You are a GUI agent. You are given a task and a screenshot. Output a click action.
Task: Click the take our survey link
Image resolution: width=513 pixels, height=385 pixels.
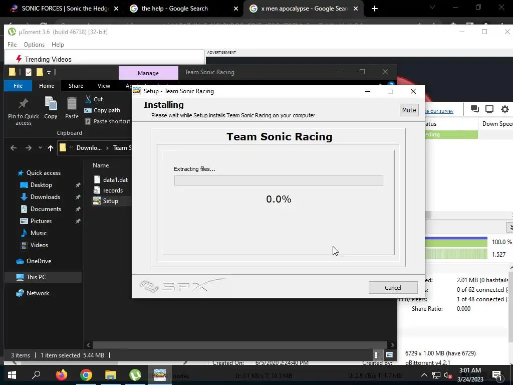pos(439,111)
